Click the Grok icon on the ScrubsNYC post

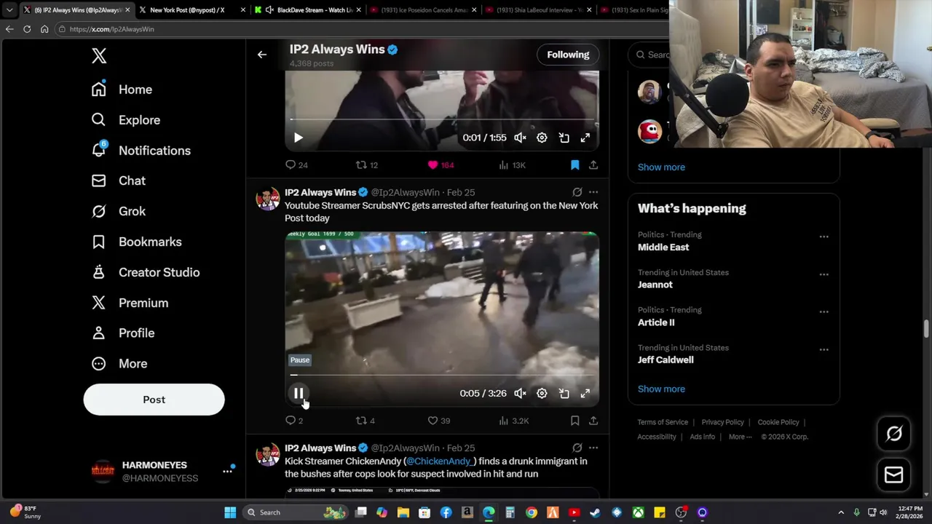577,192
